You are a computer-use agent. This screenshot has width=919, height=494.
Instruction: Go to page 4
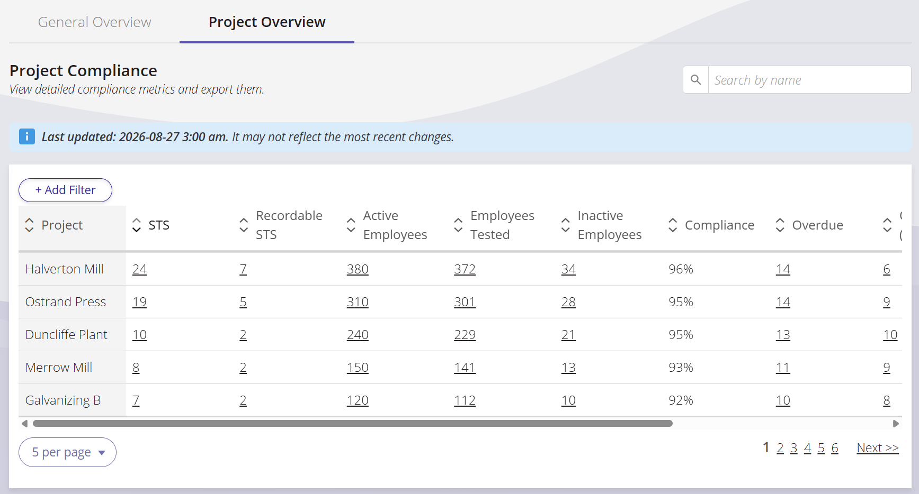pyautogui.click(x=807, y=448)
